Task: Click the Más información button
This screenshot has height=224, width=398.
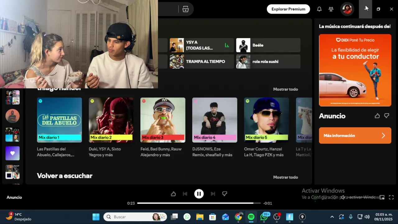Action: point(355,136)
